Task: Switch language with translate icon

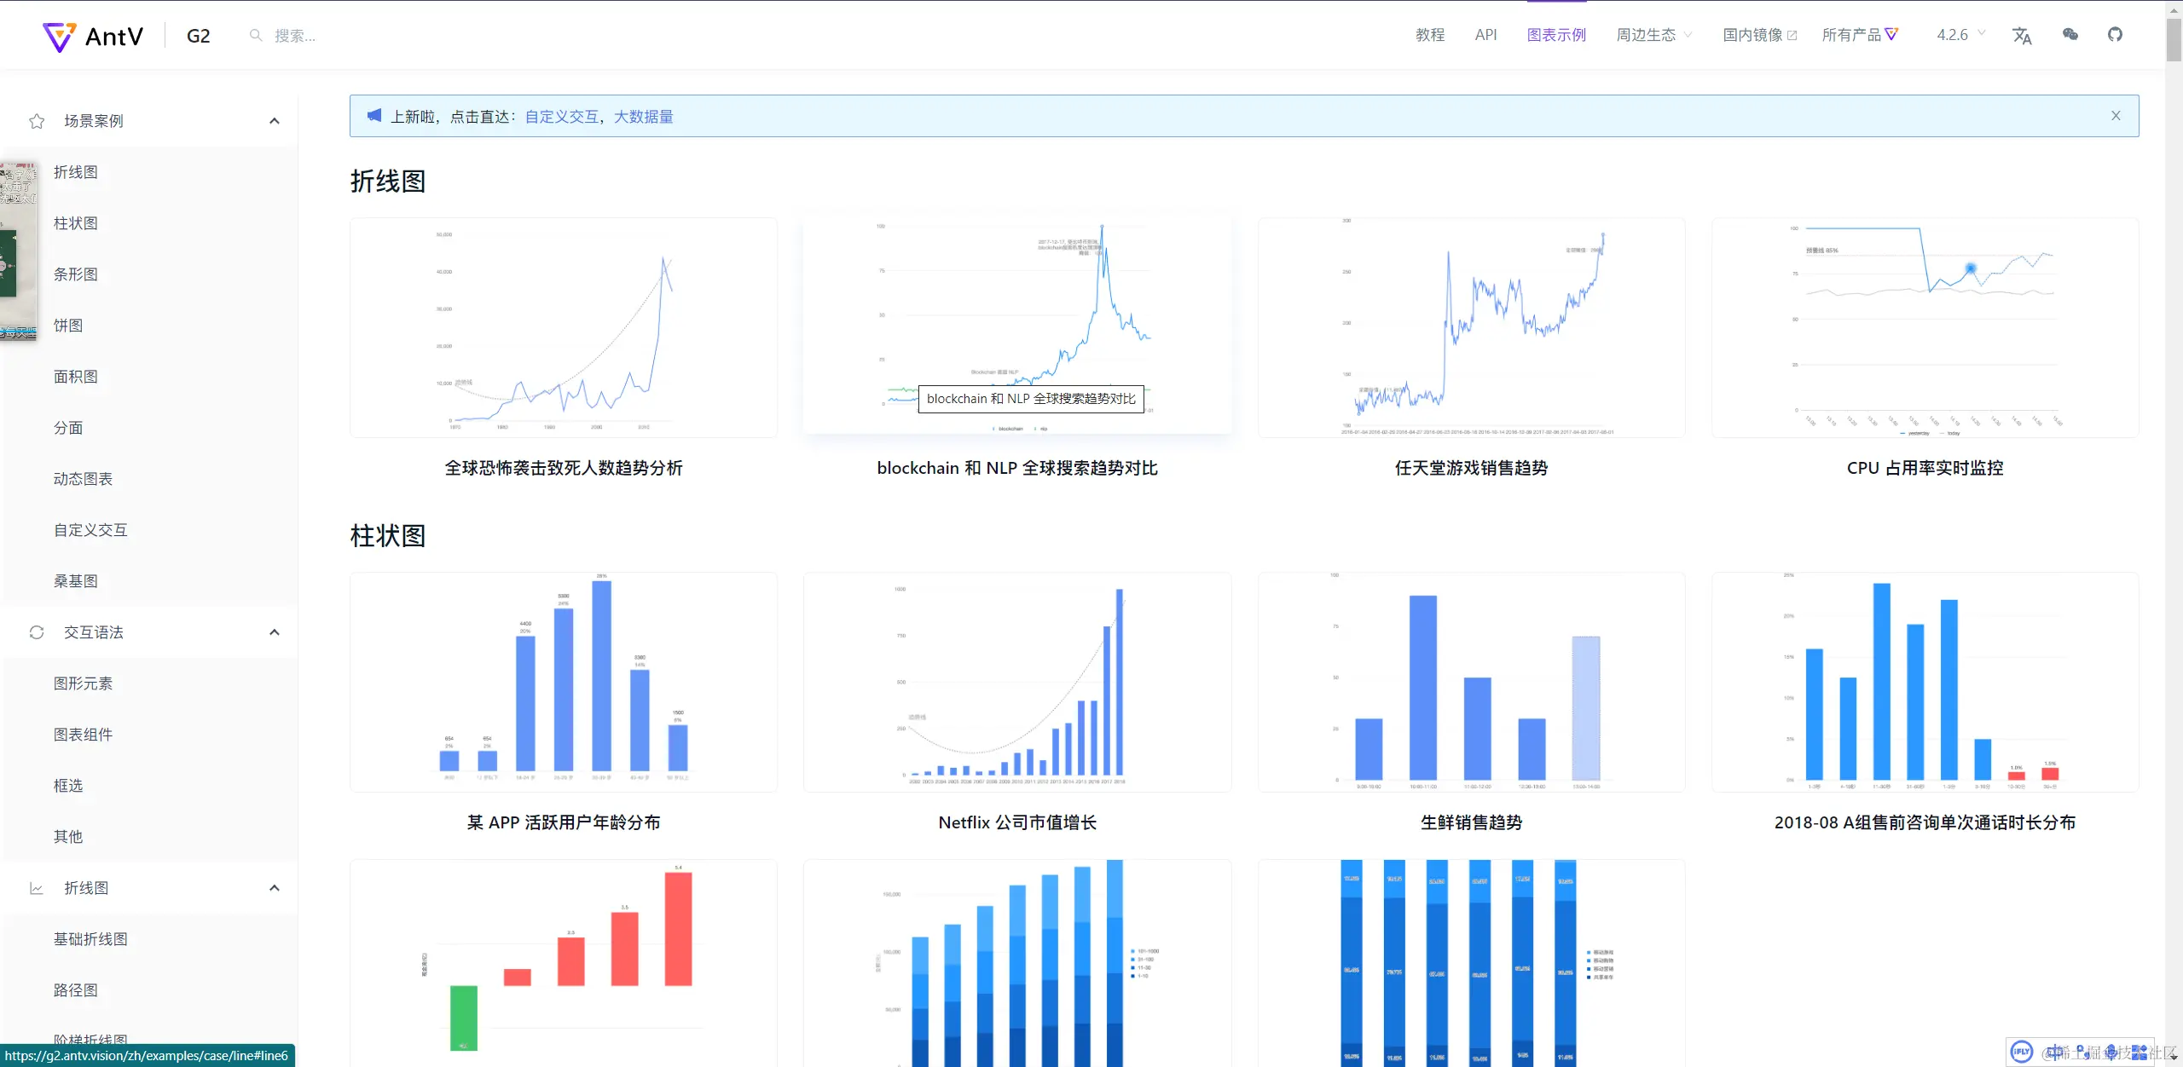Action: (x=2022, y=36)
